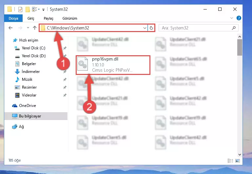The height and width of the screenshot is (174, 252).
Task: Select Ağ network item in sidebar
Action: coord(21,127)
